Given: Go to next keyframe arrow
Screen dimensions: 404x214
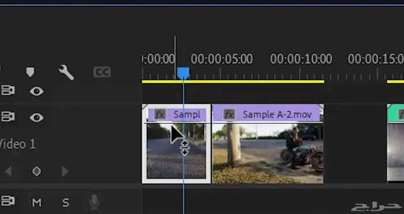Looking at the screenshot, I should point(65,171).
